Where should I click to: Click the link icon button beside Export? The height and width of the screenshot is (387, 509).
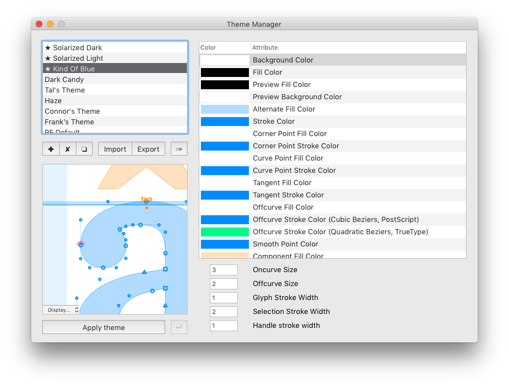coord(179,149)
